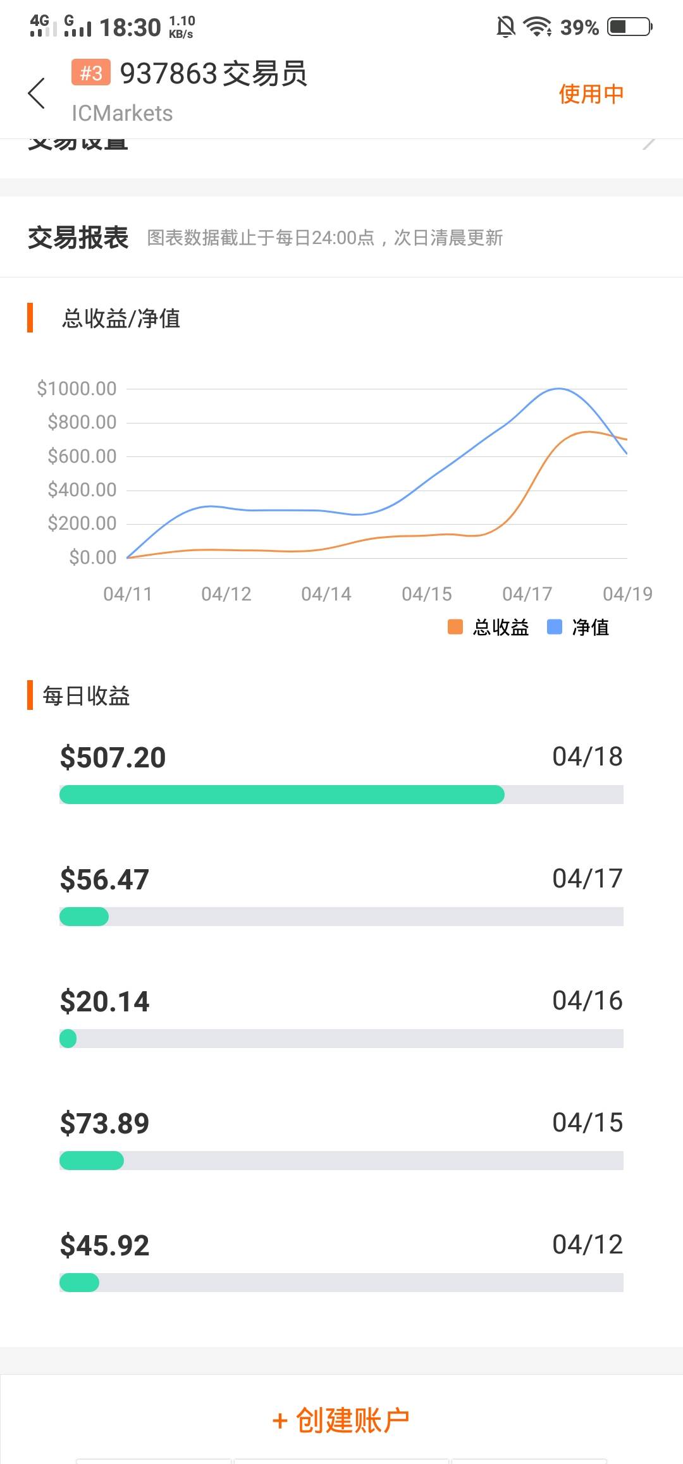Tap the $45.92 profit on 04/12
The width and height of the screenshot is (683, 1464).
[105, 1245]
